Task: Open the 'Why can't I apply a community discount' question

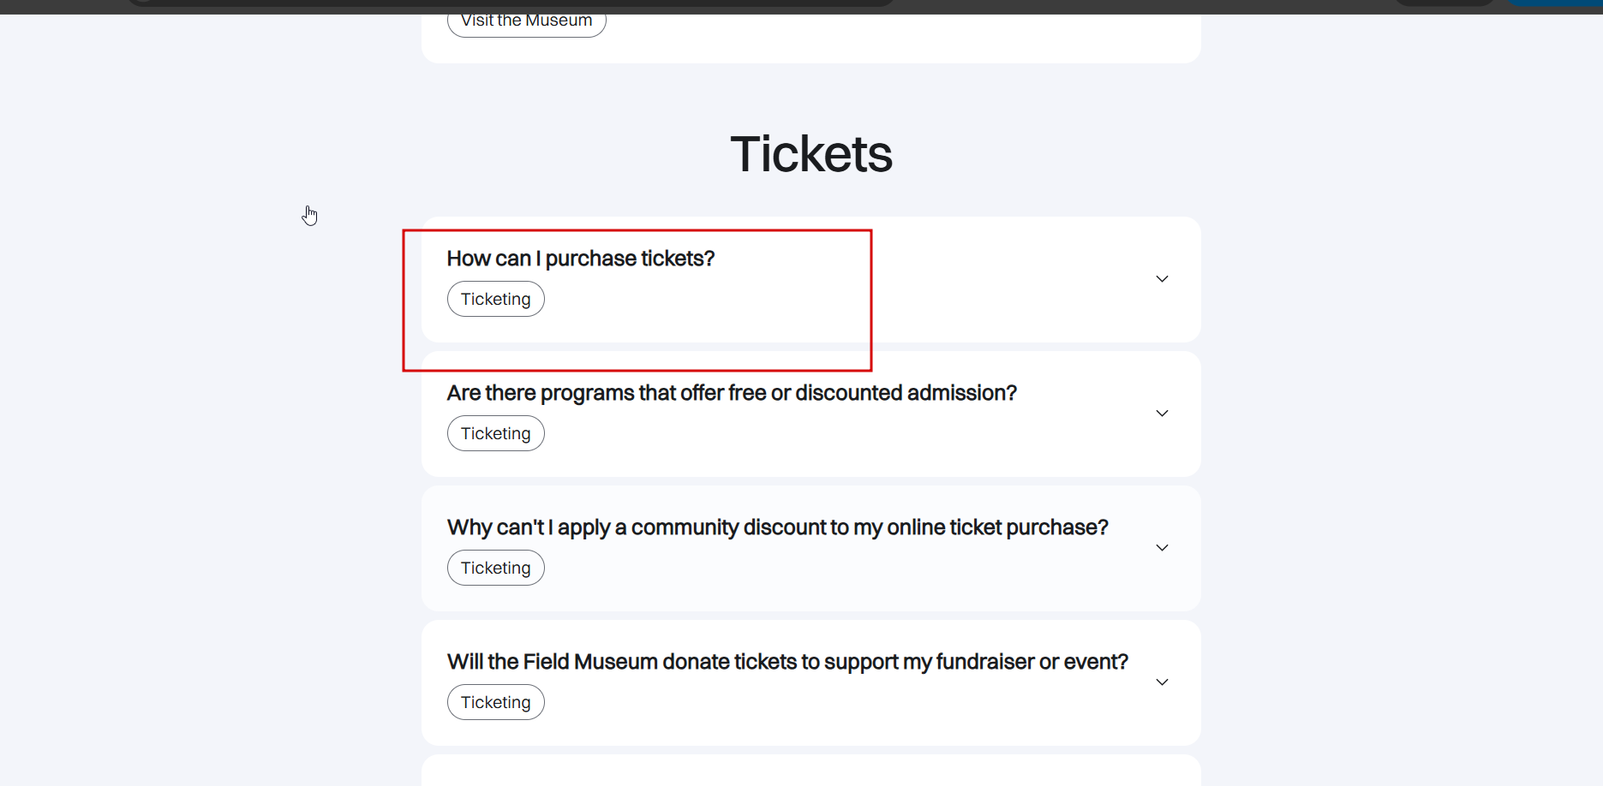Action: (777, 527)
